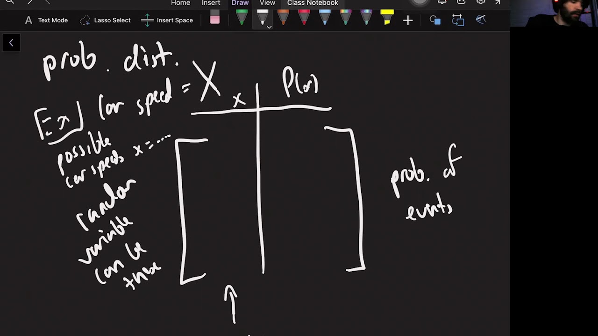Add a new pen with plus icon
The width and height of the screenshot is (598, 336).
[408, 20]
